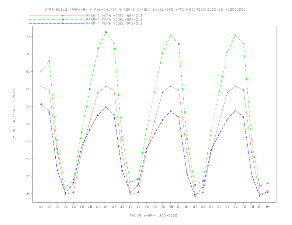Click the y-axis tick label 65
The image size is (292, 225).
(28, 72)
